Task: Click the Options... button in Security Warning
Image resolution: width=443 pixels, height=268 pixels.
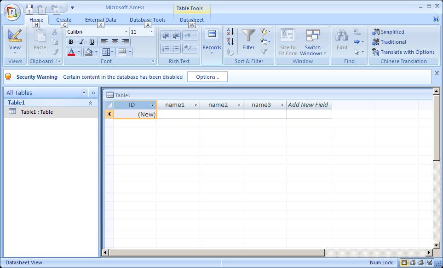Action: point(207,77)
